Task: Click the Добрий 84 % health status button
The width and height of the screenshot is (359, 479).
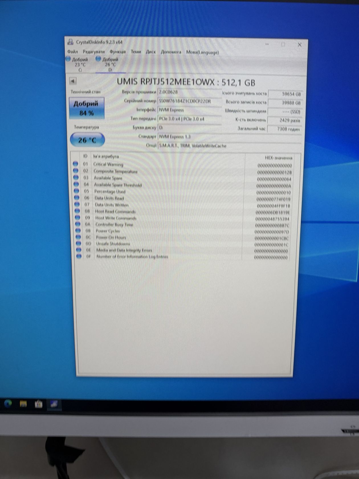Action: pos(87,108)
